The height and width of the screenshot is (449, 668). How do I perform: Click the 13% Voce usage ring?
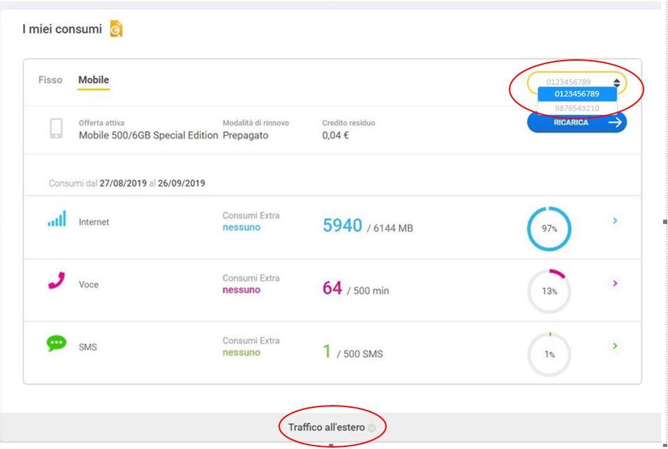549,291
